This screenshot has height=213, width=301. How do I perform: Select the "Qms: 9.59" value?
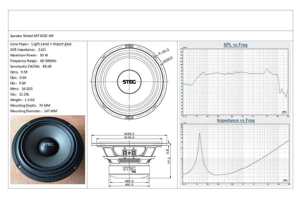19,72
